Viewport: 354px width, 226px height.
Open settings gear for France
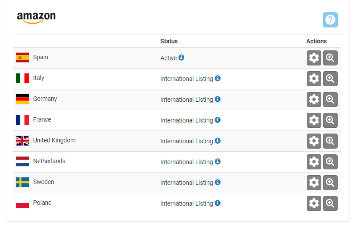point(314,120)
